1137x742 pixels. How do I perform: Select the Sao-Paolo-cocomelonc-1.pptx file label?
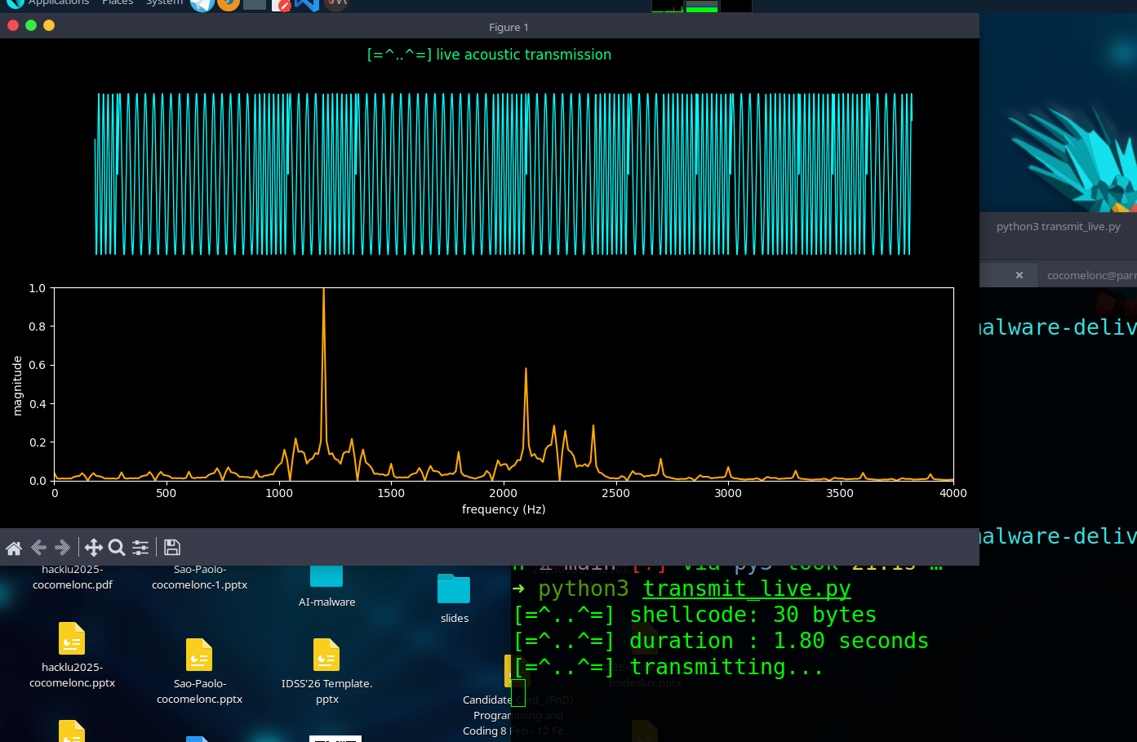coord(199,577)
